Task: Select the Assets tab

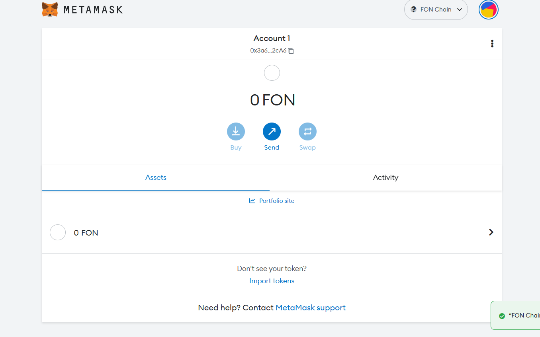Action: [x=156, y=177]
